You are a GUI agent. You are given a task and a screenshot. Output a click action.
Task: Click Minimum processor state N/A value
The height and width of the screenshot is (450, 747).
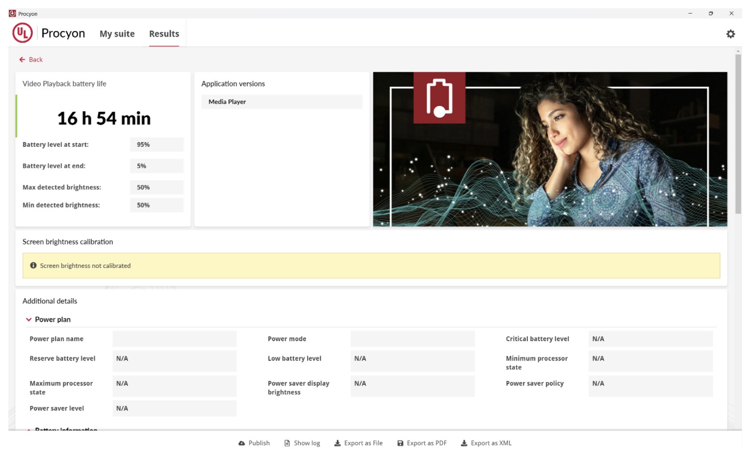[651, 361]
